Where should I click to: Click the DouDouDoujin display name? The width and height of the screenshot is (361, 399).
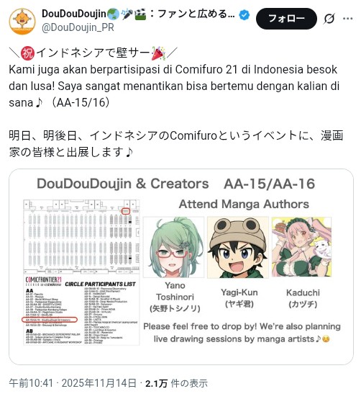pyautogui.click(x=74, y=14)
